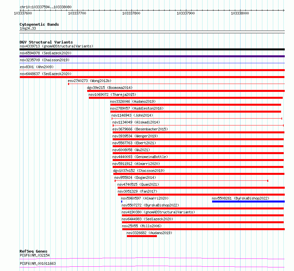Click nsv3939534 (Wenger2019) label
The image size is (294, 271).
pyautogui.click(x=135, y=136)
